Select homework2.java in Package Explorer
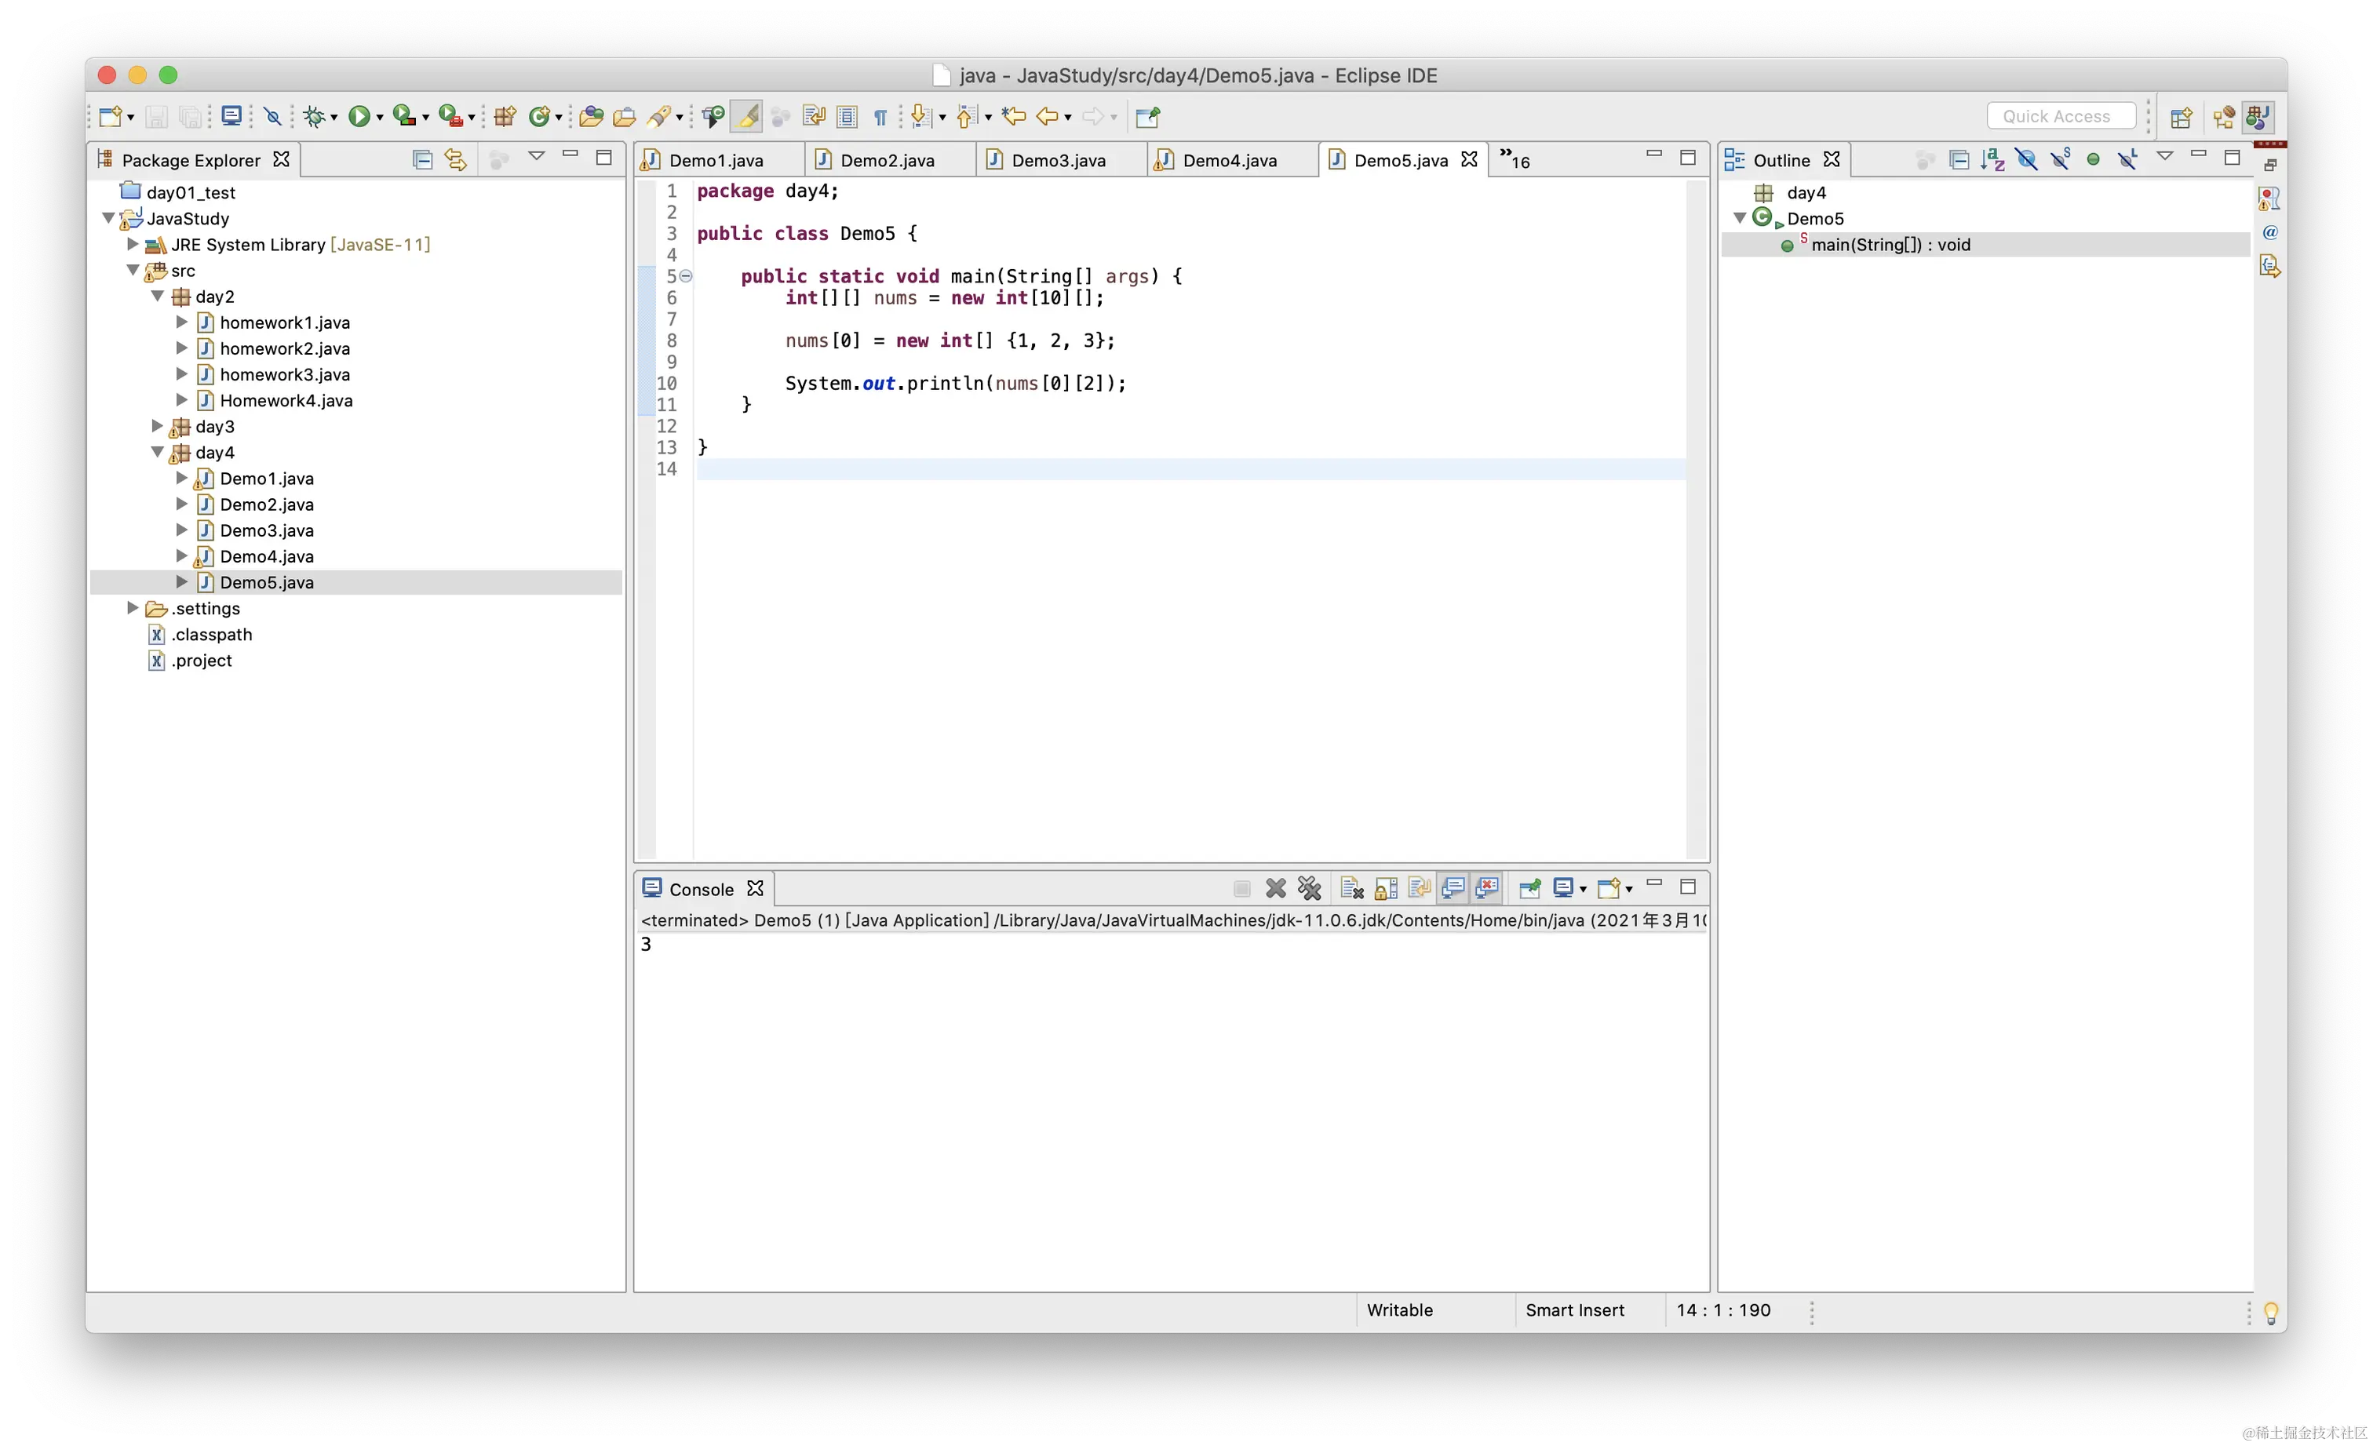The image size is (2373, 1446). click(x=284, y=348)
